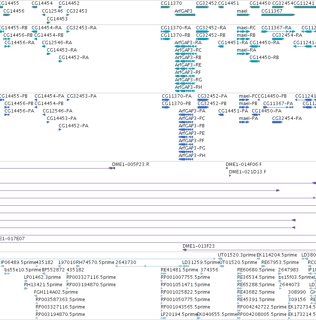Click the CG11367-PA protein label

pyautogui.click(x=278, y=104)
